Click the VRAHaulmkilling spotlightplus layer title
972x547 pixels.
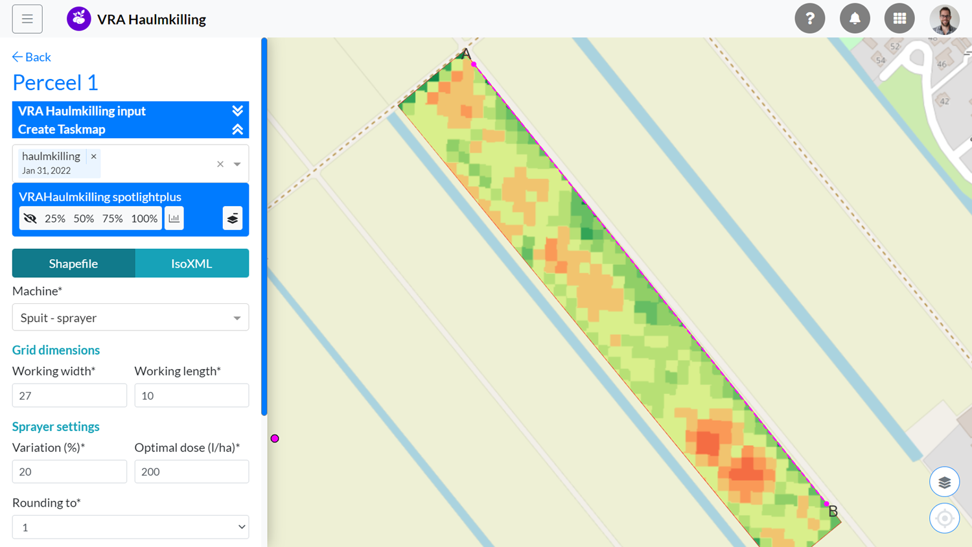tap(100, 196)
